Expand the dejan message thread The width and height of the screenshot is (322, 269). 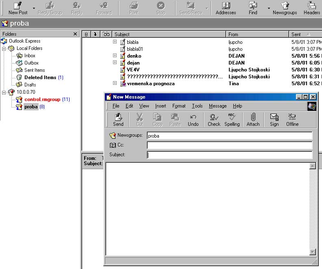(115, 62)
